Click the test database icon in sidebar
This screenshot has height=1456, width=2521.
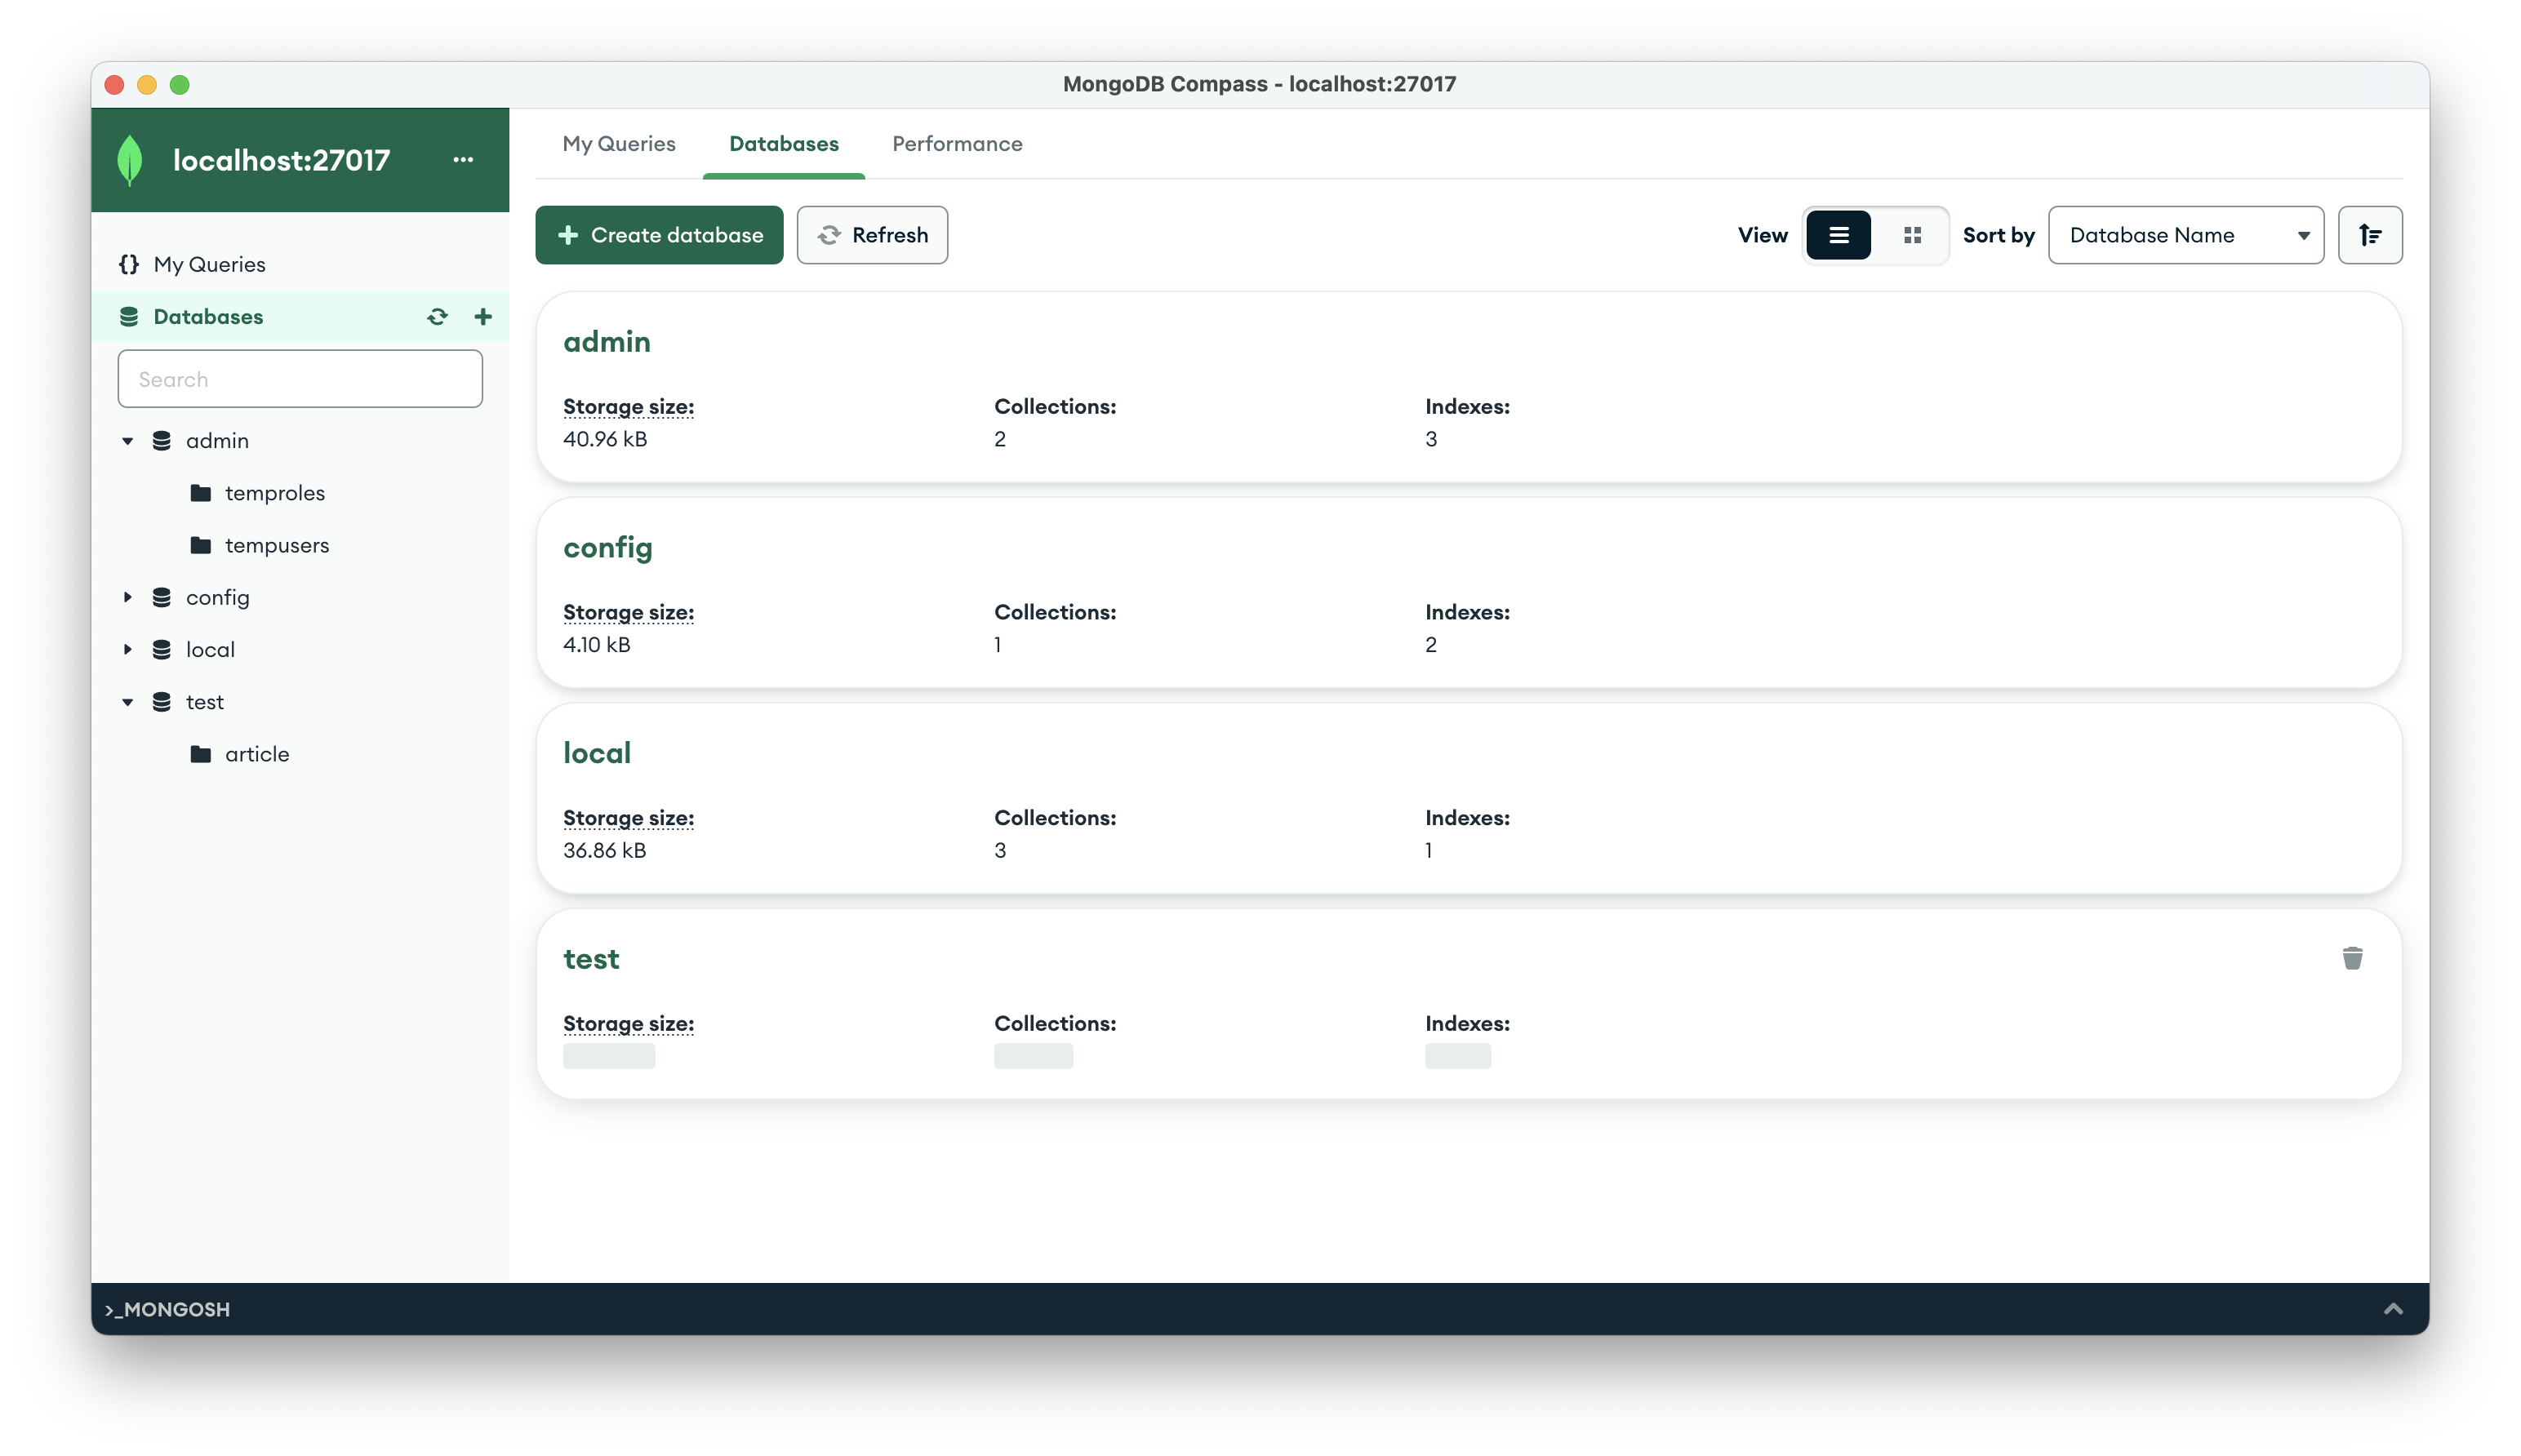(x=162, y=702)
